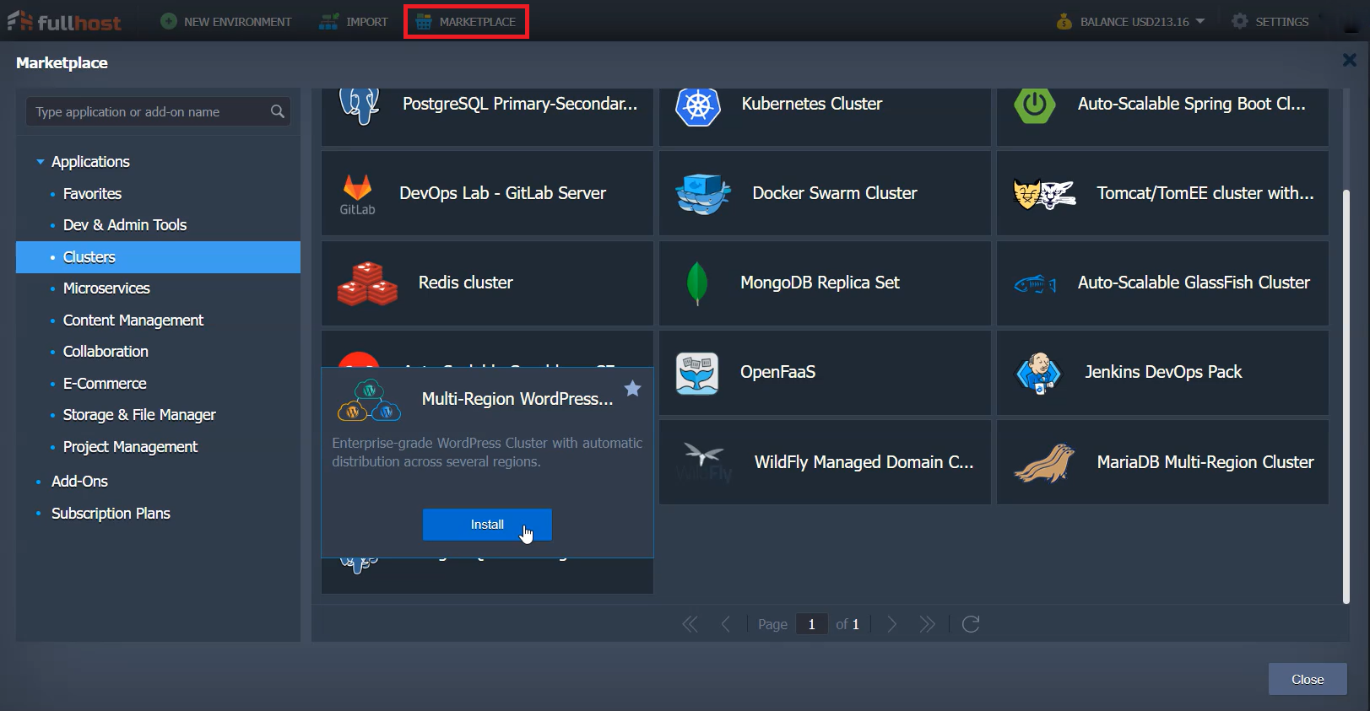Click the Docker Swarm whale icon
1370x711 pixels.
tap(702, 194)
